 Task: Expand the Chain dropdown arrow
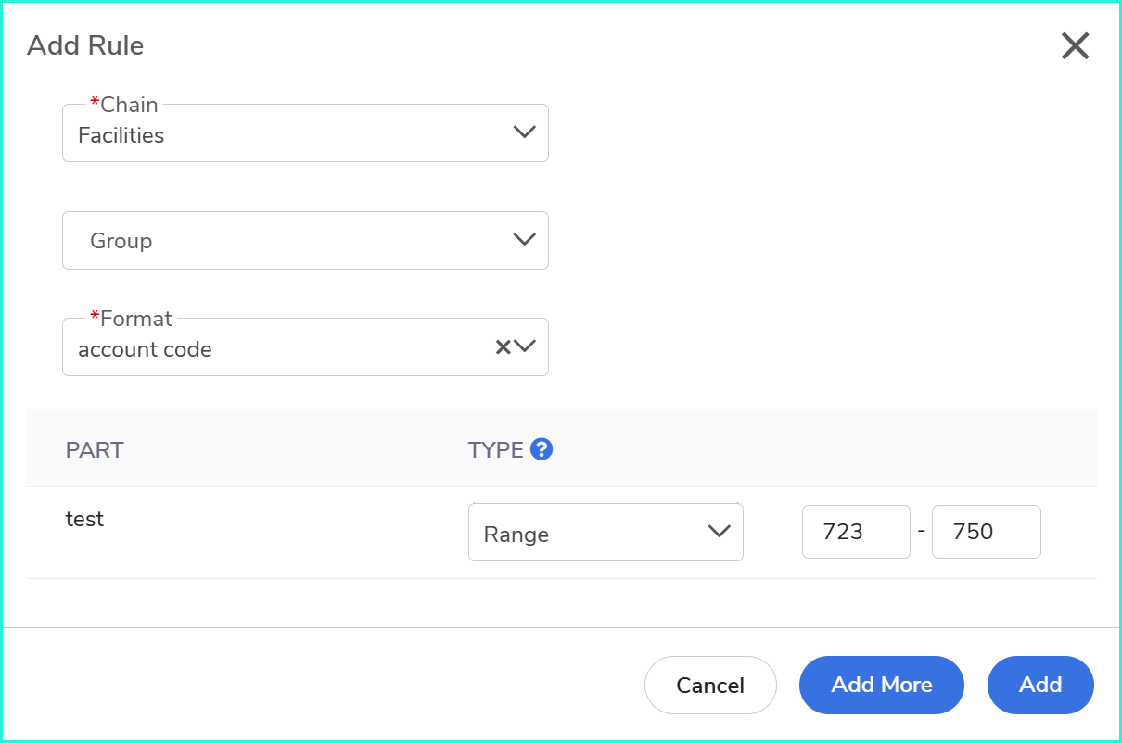point(524,132)
